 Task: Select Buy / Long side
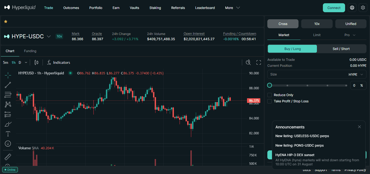292,49
